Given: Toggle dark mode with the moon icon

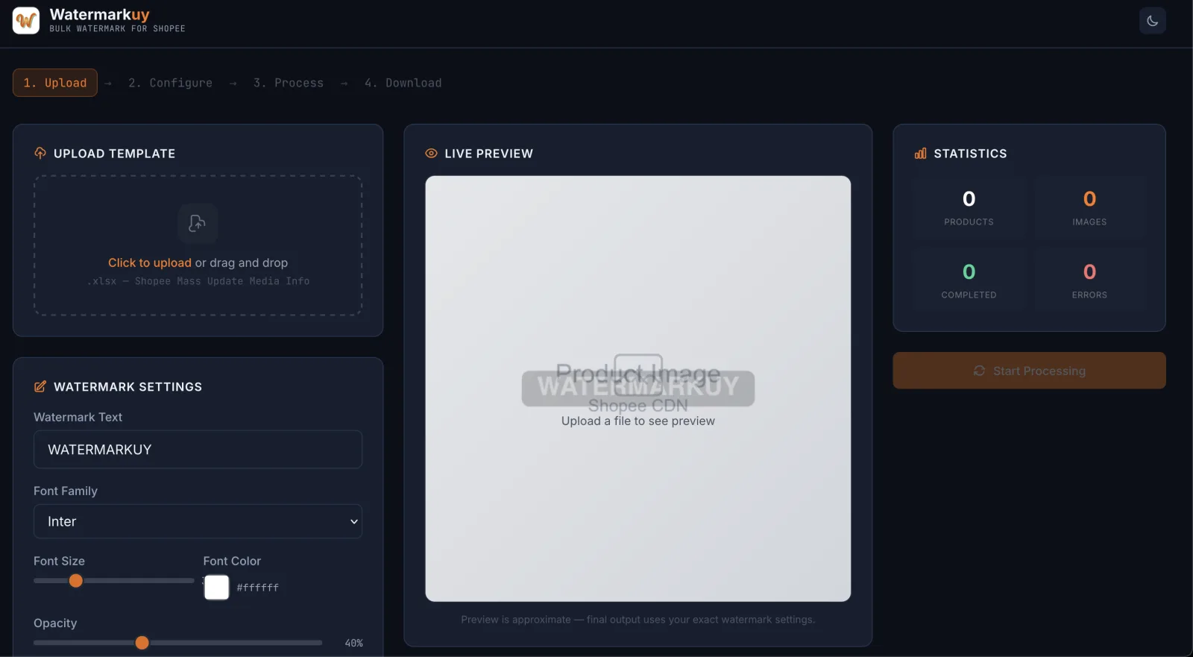Looking at the screenshot, I should (x=1152, y=21).
